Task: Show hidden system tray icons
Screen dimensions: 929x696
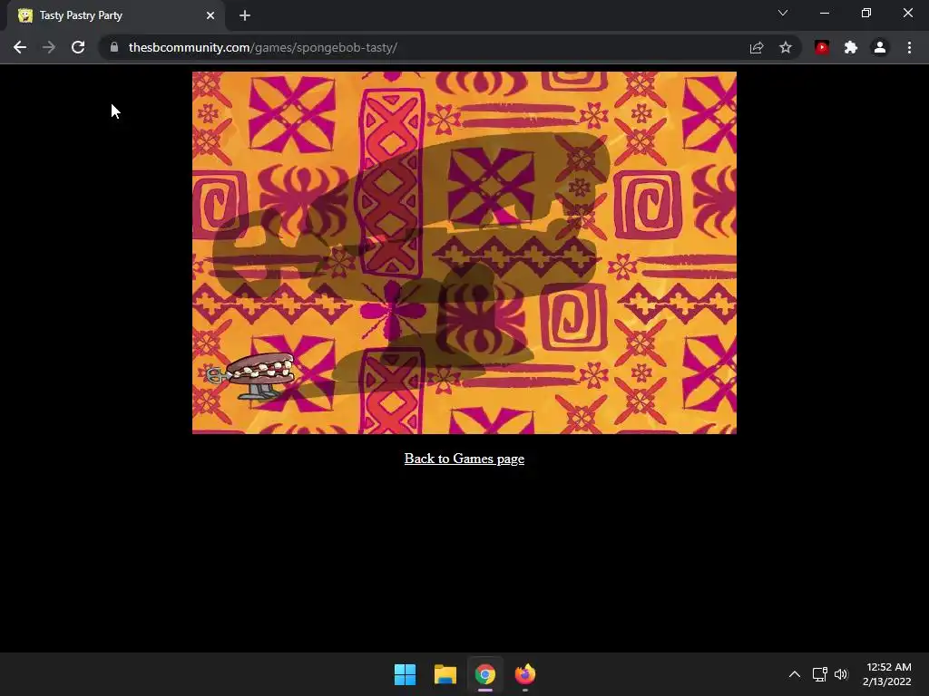Action: (x=795, y=674)
